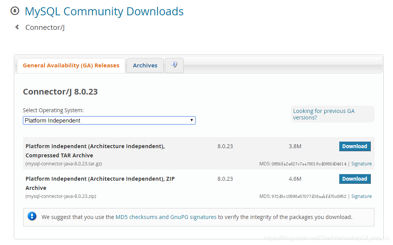
Task: Click the 3.8M size value
Action: (295, 146)
